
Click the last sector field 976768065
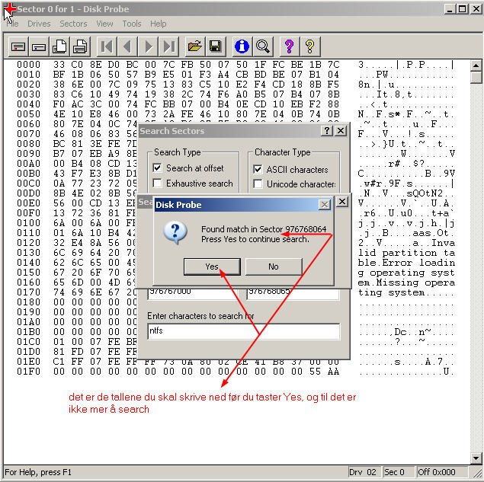tap(293, 294)
